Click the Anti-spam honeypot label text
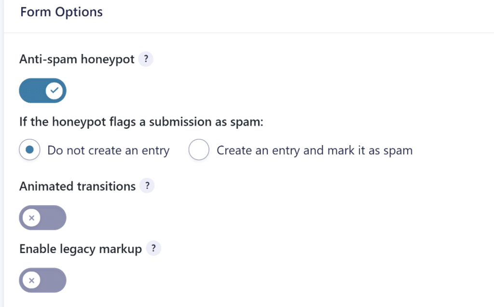 (76, 59)
